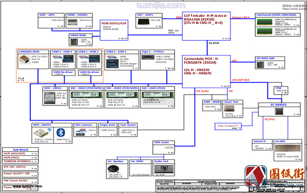Select the Touch Pad image
Image resolution: width=307 pixels, height=193 pixels.
229,108
